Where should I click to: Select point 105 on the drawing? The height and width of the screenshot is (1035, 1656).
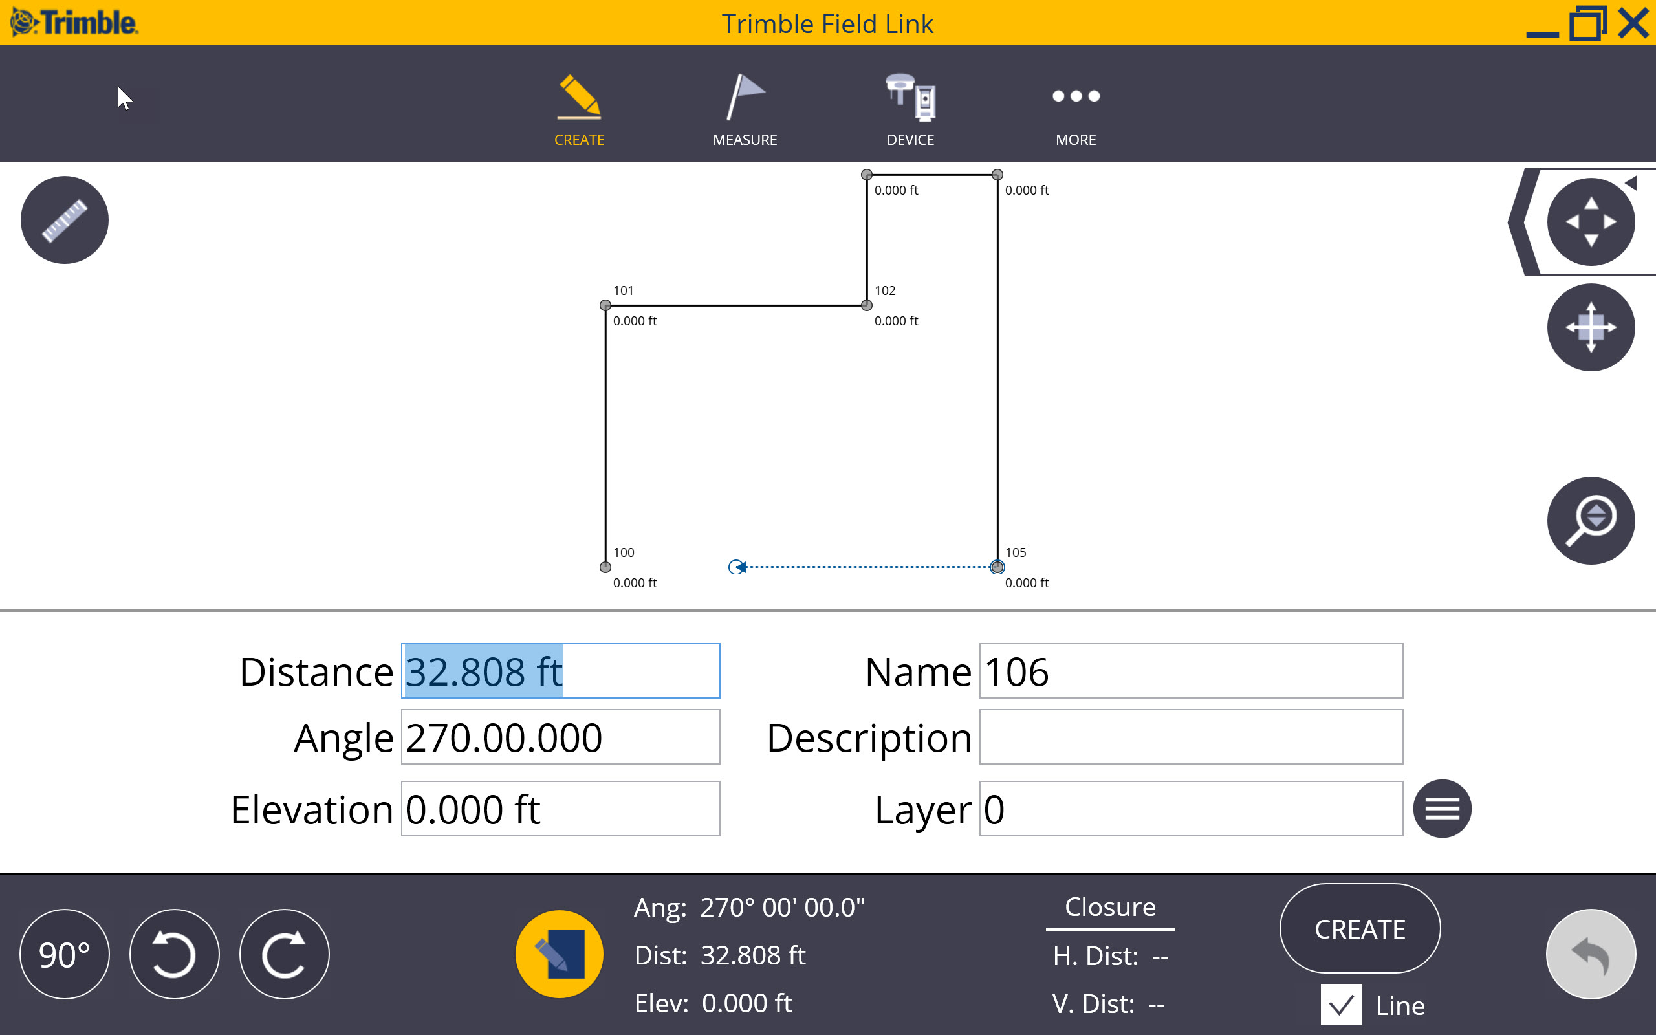click(997, 567)
